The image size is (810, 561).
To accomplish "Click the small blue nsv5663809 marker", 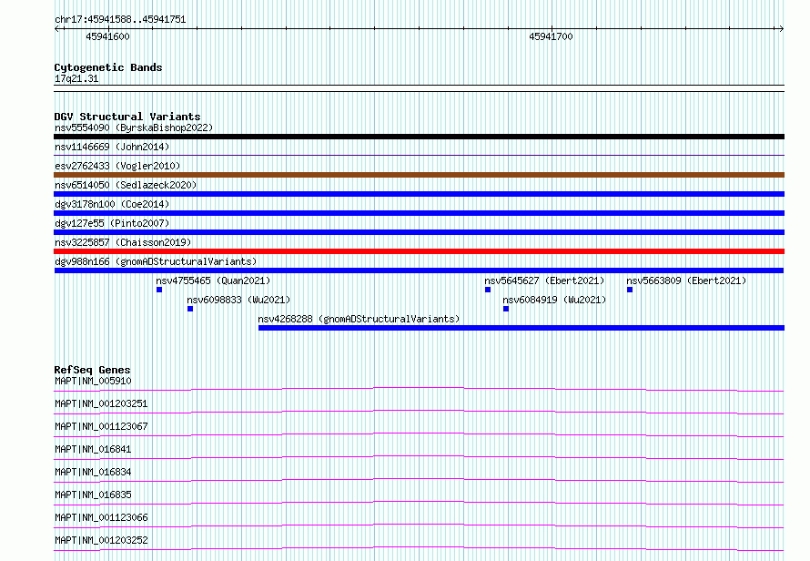I will pos(630,290).
